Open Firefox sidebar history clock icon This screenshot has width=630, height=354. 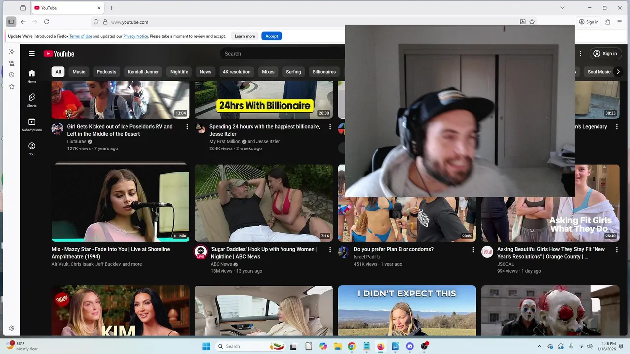12,75
